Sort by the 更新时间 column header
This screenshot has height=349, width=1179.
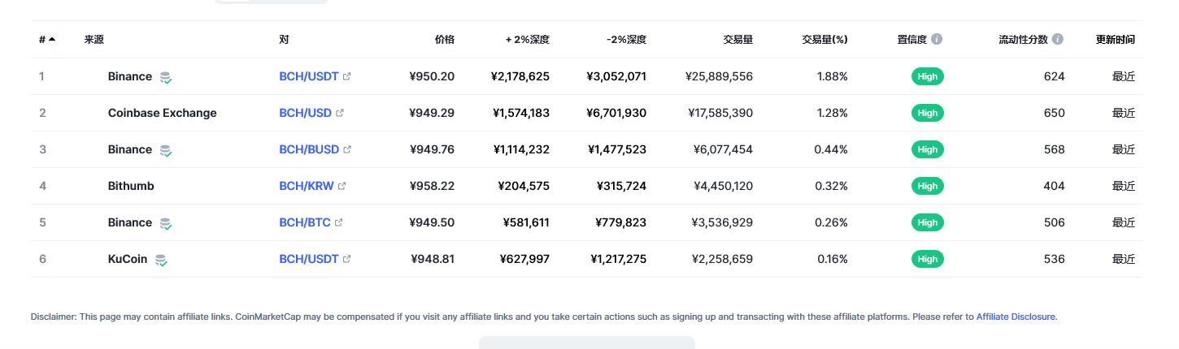(x=1115, y=39)
